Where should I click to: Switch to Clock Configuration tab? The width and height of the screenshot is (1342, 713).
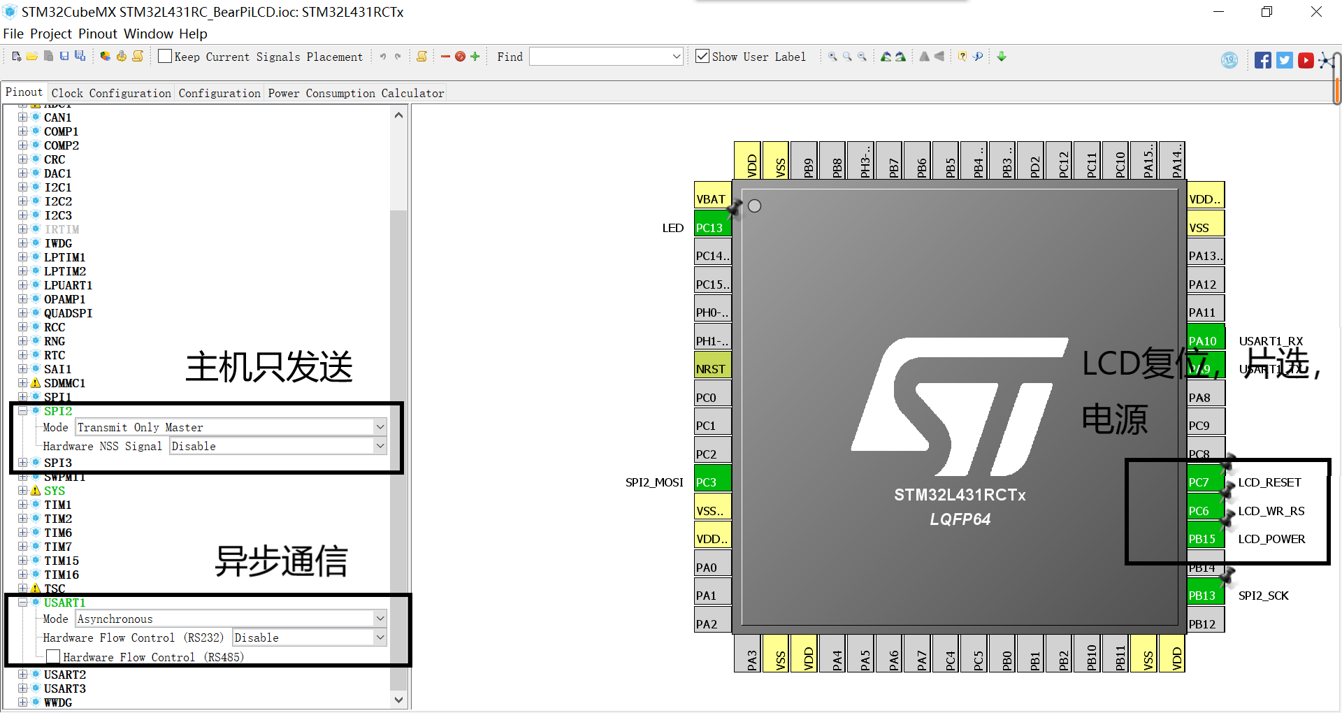pos(111,92)
